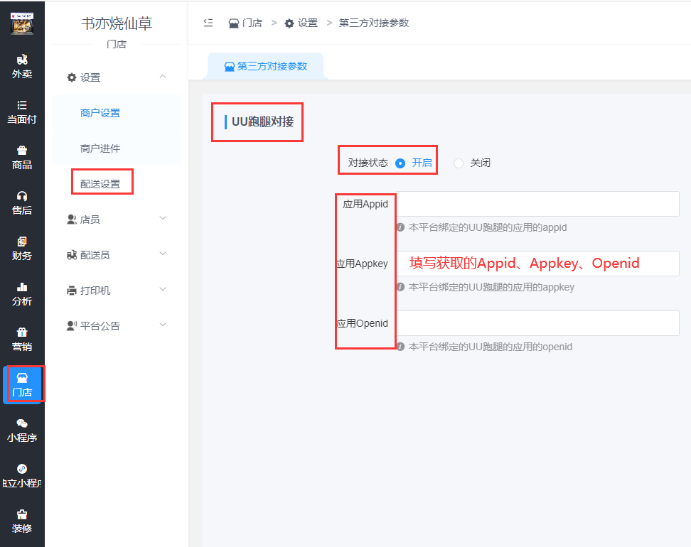The height and width of the screenshot is (547, 691).
Task: Open the 当面付 in-person payment section
Action: pyautogui.click(x=22, y=112)
